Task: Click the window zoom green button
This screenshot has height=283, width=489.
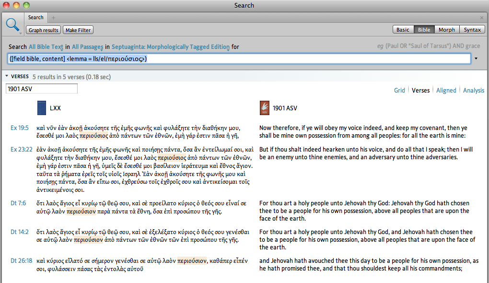Action: tap(26, 5)
